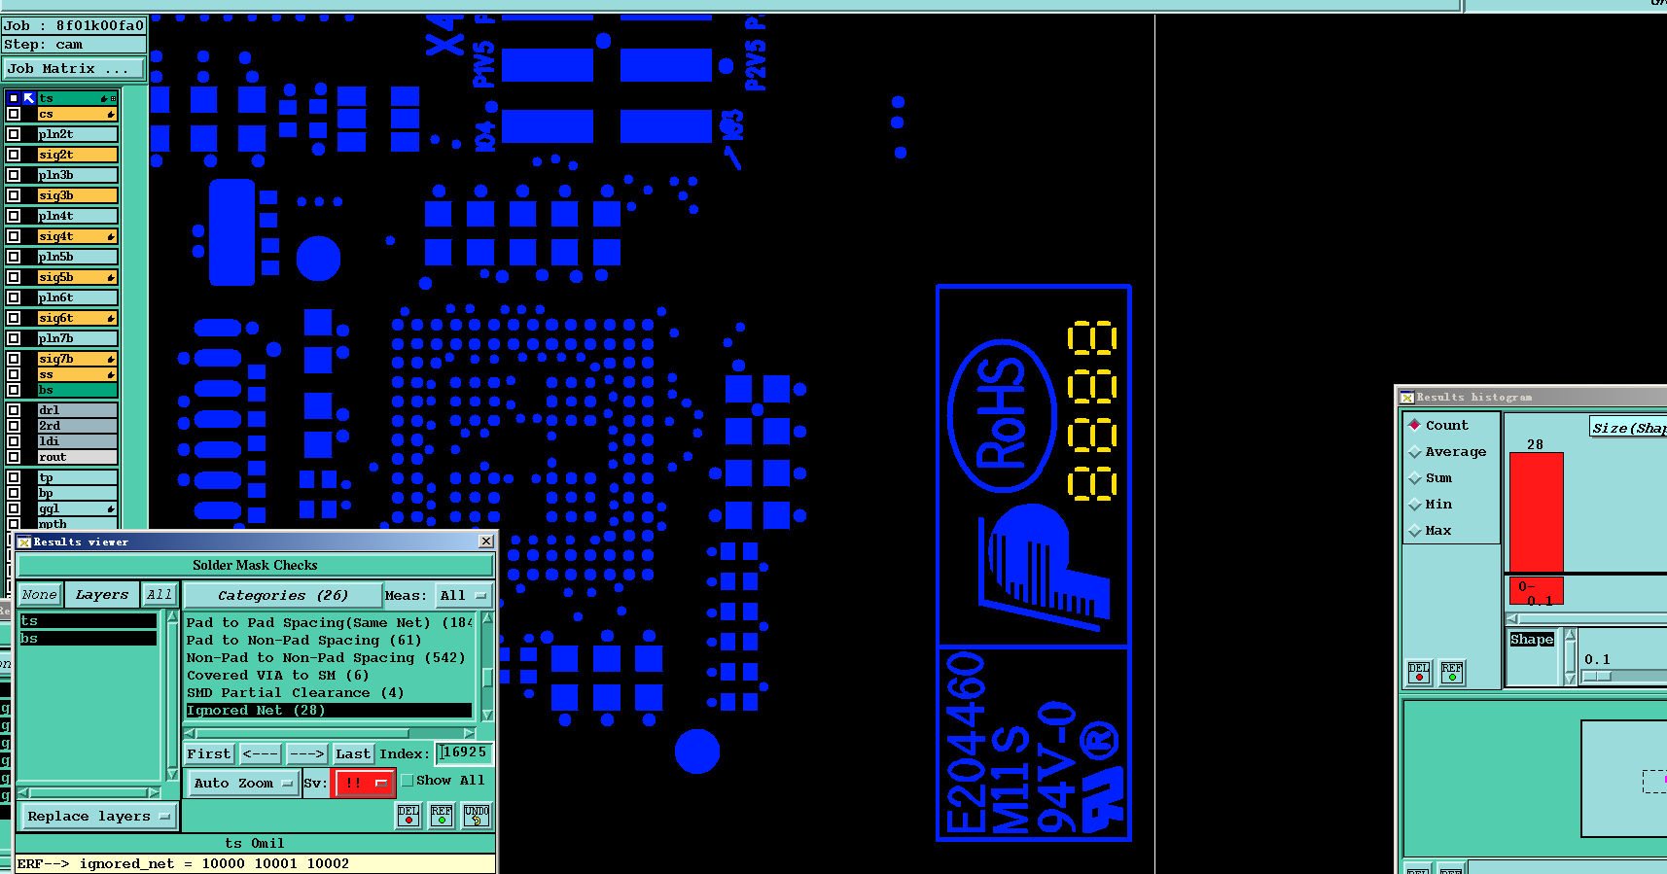Jump to Last result
Image resolution: width=1667 pixels, height=874 pixels.
pyautogui.click(x=353, y=753)
